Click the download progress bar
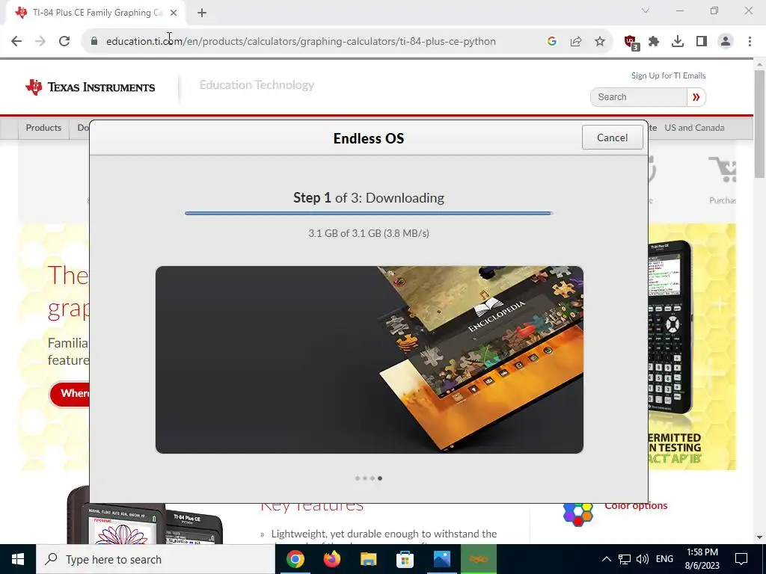This screenshot has width=766, height=574. pyautogui.click(x=368, y=213)
